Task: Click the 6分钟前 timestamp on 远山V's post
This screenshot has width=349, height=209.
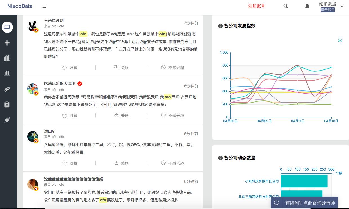Action: tap(191, 134)
